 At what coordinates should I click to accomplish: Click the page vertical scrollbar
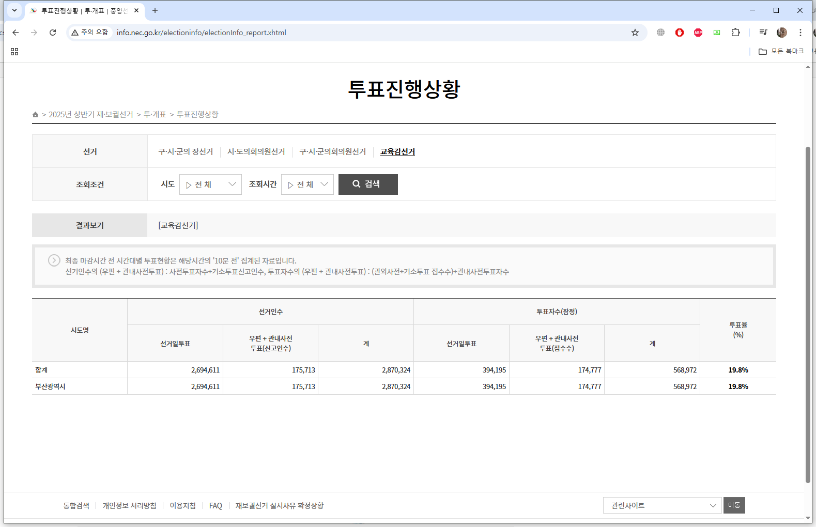tap(808, 310)
